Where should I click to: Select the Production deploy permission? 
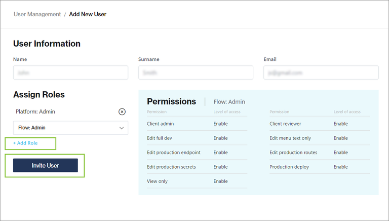coord(289,167)
